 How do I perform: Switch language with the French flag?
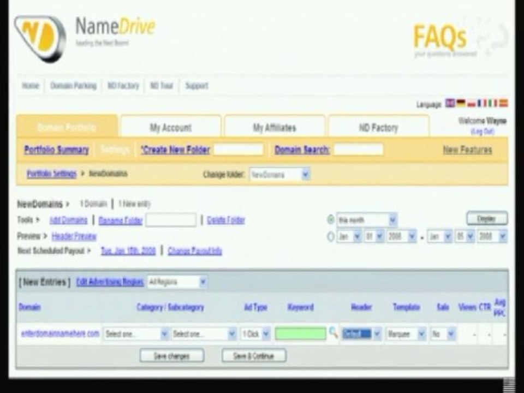pos(481,103)
